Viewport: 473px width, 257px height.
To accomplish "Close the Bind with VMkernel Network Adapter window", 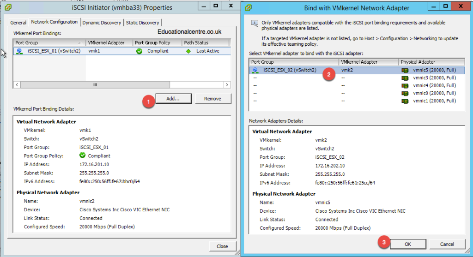I will pyautogui.click(x=461, y=6).
